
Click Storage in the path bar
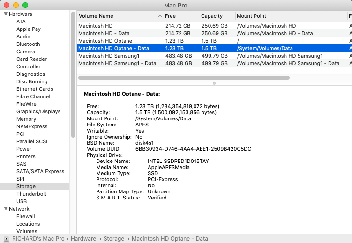(114, 239)
